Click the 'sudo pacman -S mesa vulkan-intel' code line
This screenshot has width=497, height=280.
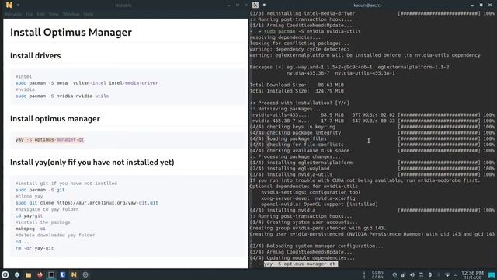tap(86, 83)
